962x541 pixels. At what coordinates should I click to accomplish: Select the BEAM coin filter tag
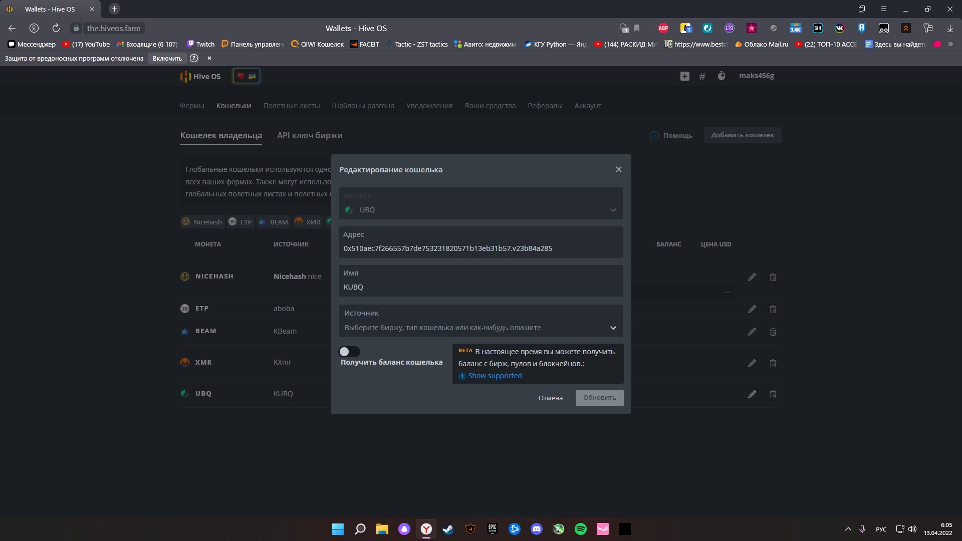274,222
